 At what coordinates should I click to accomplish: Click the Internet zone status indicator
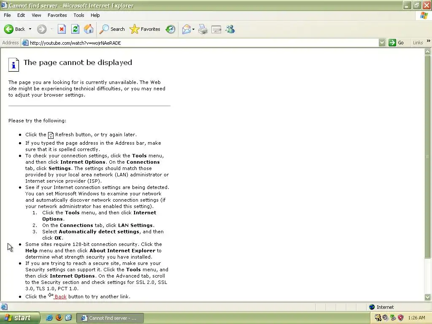[381, 307]
